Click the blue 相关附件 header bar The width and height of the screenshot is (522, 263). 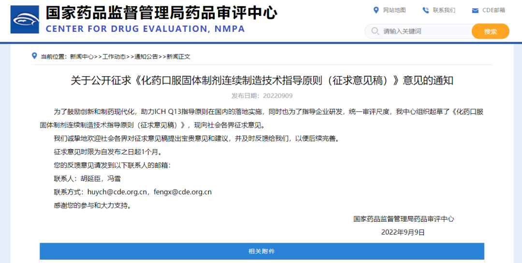point(261,251)
